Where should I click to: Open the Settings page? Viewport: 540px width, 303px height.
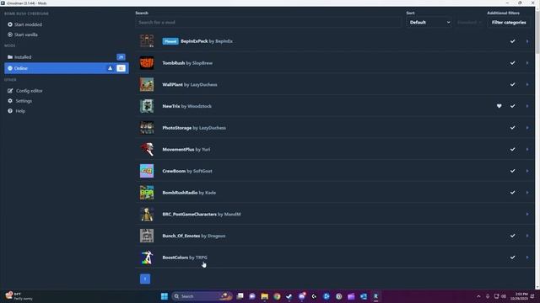20,101
